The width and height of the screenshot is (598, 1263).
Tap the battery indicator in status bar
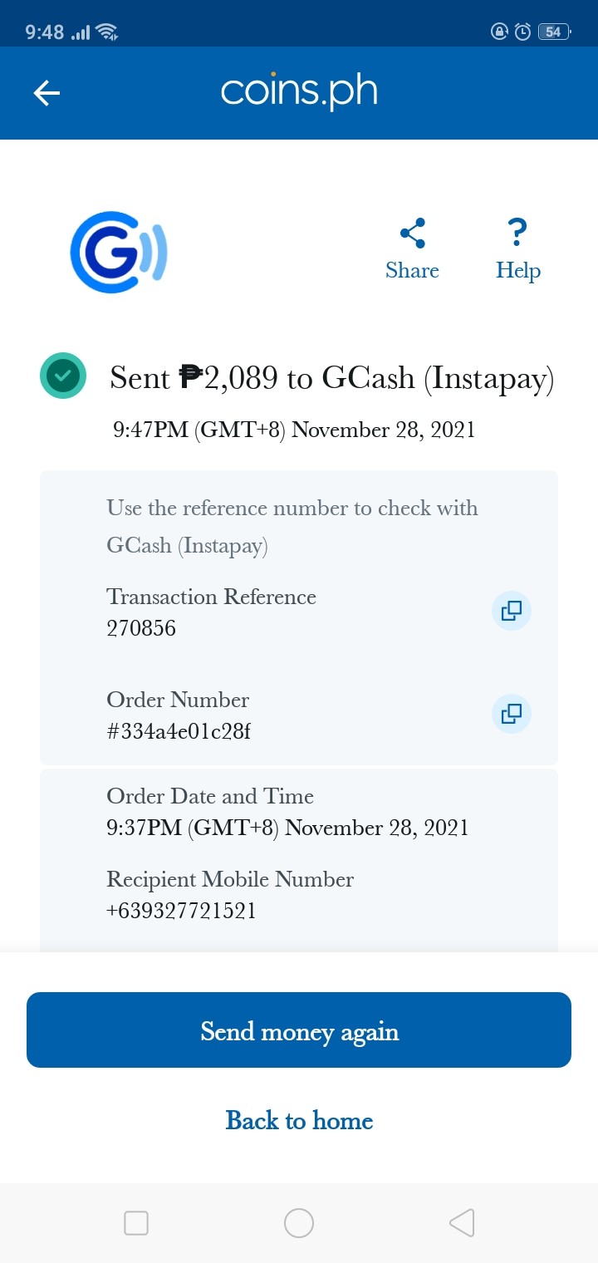pos(553,32)
